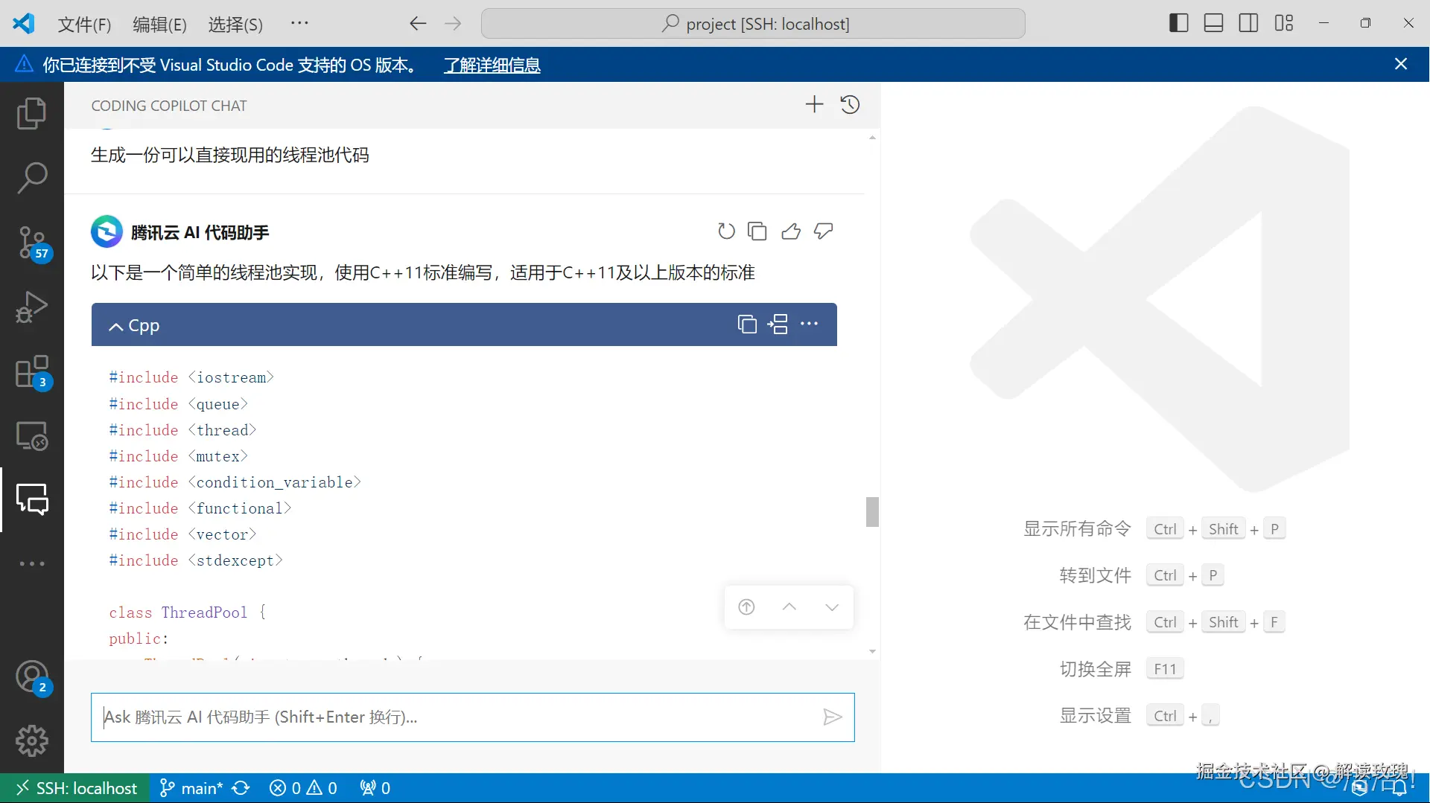This screenshot has width=1430, height=803.
Task: Switch branch via main* status item
Action: [191, 788]
